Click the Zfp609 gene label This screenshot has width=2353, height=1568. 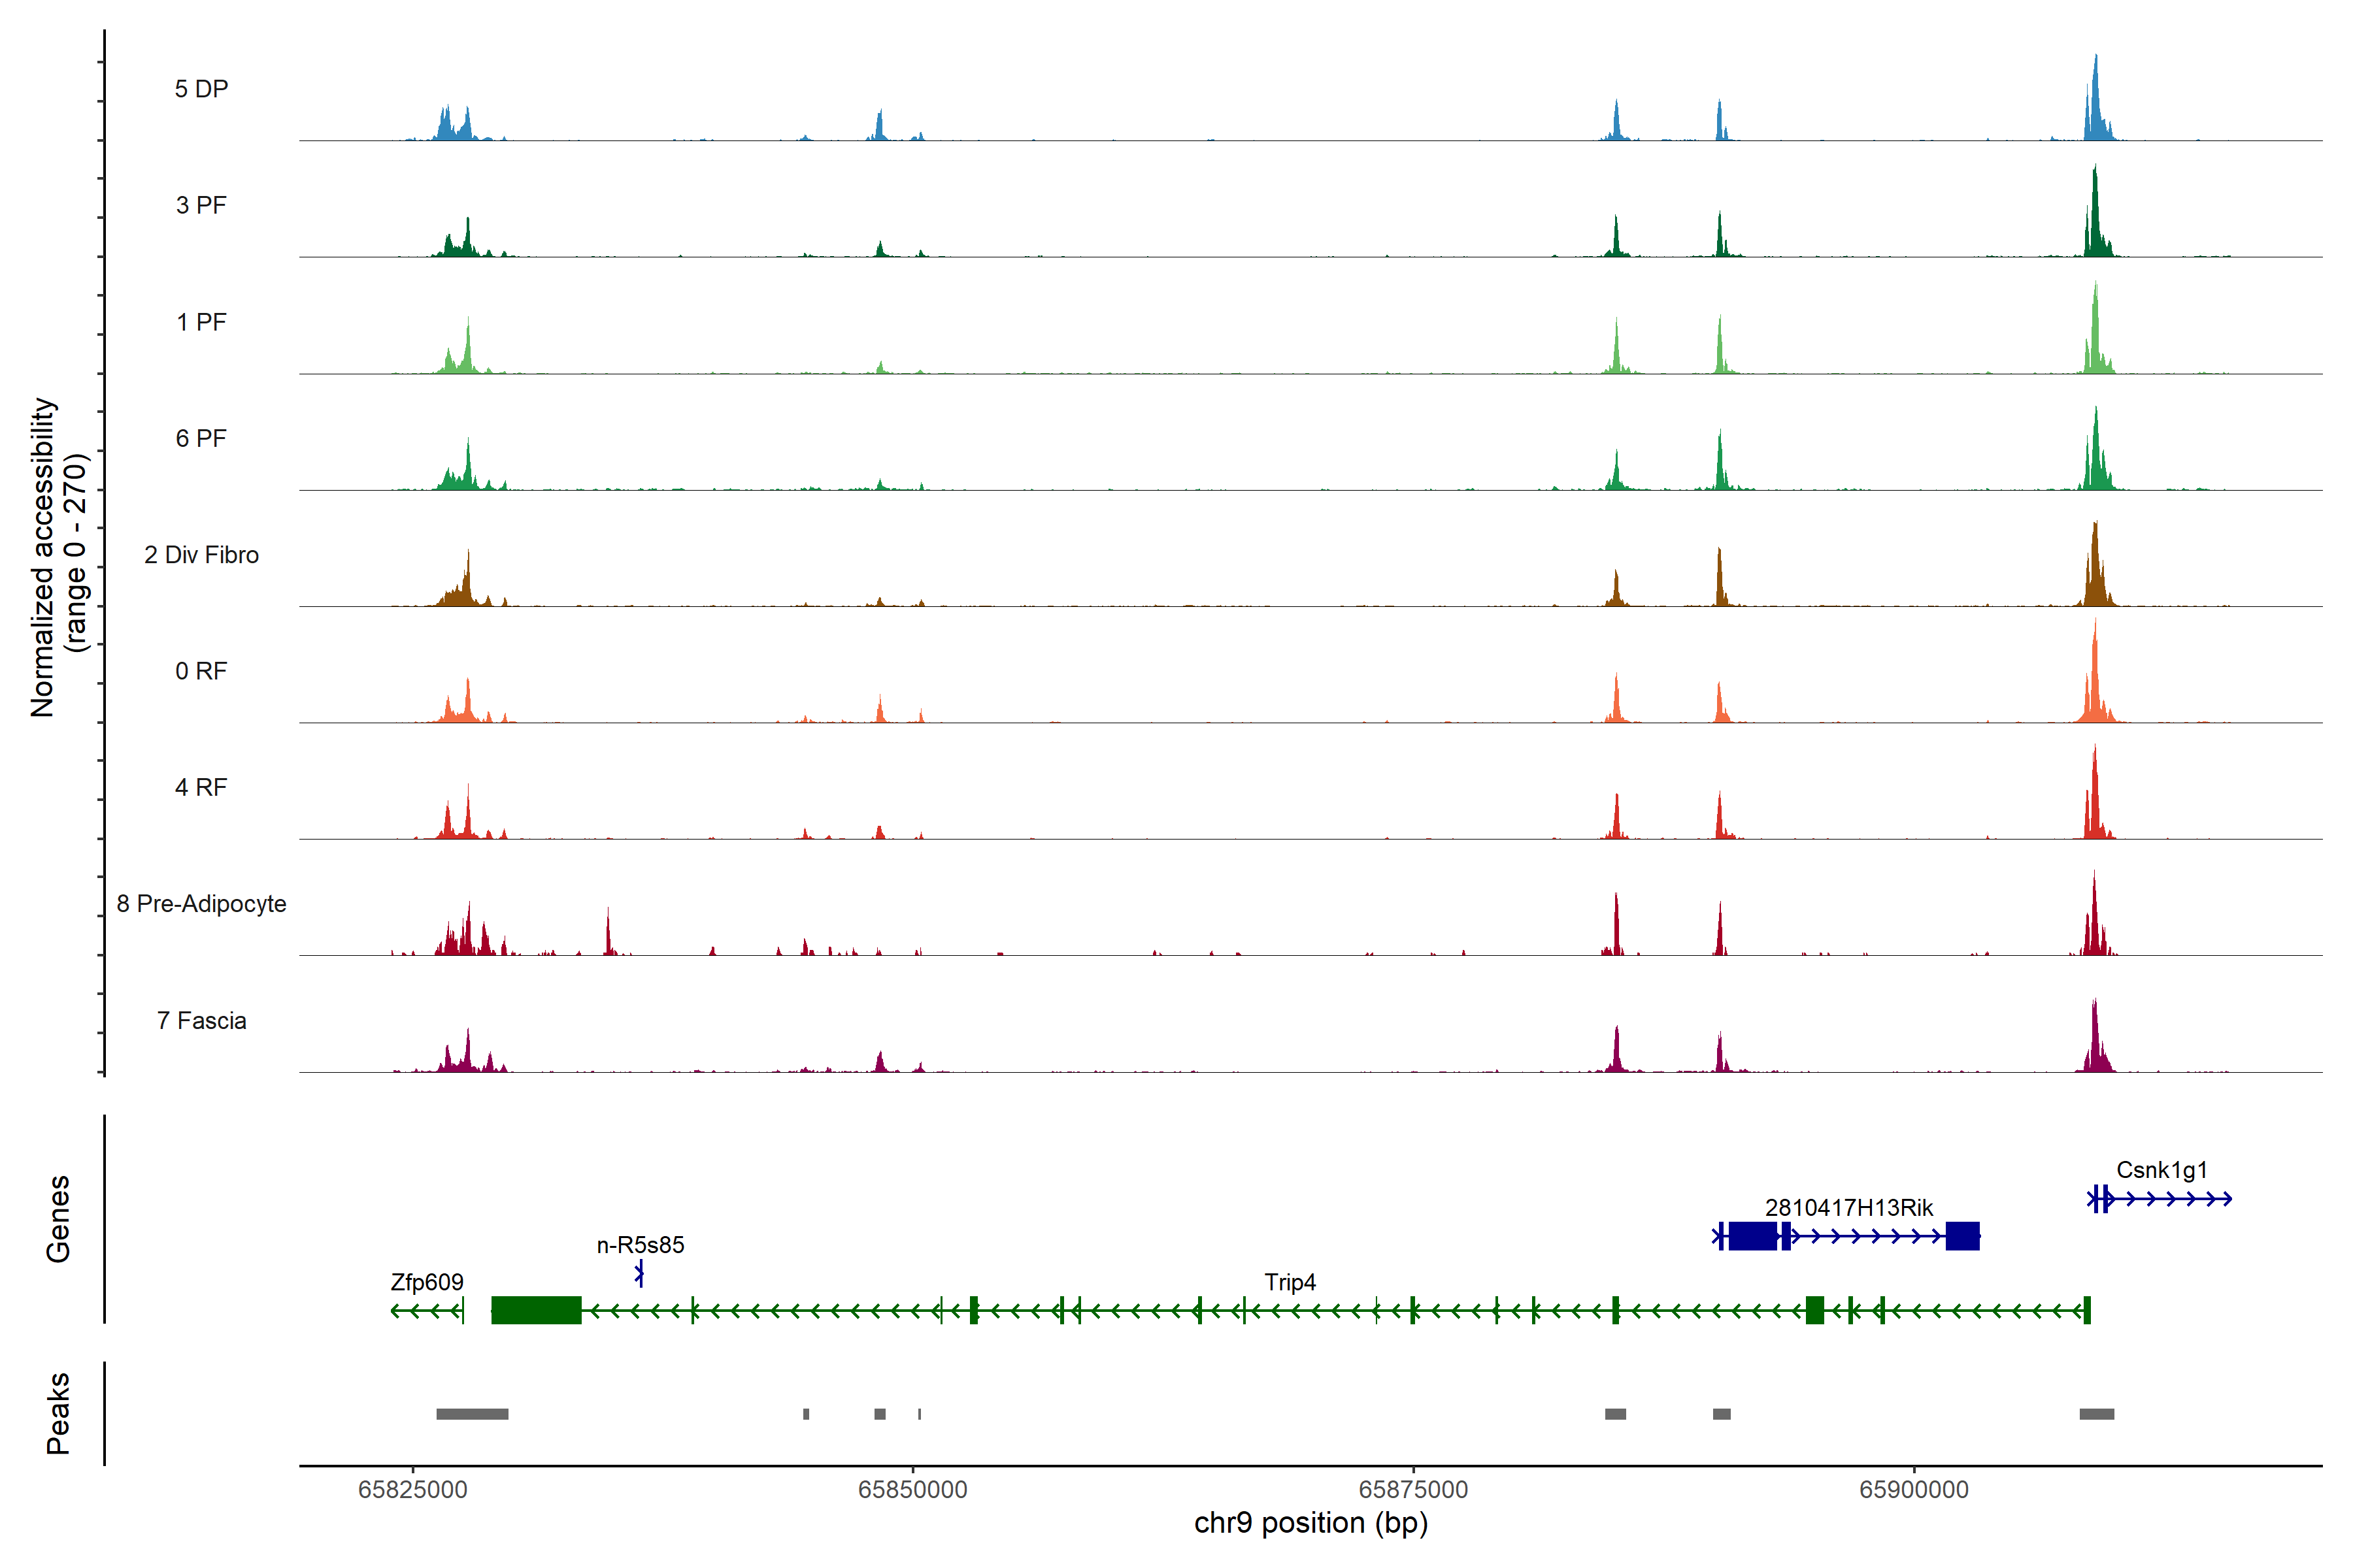[x=426, y=1282]
